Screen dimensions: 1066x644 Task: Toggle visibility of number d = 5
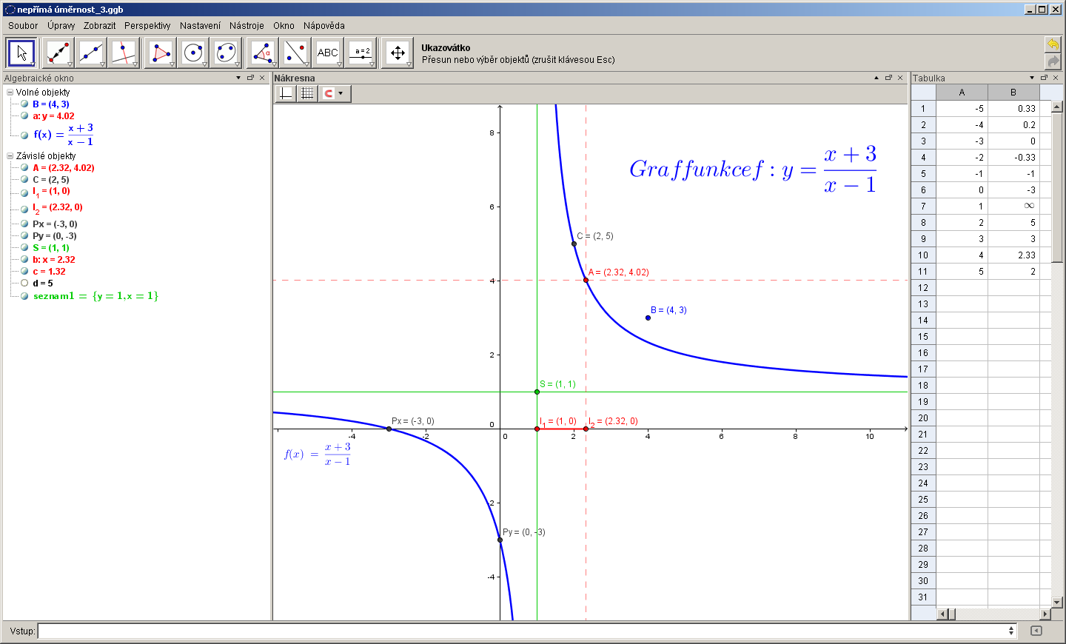[x=24, y=283]
